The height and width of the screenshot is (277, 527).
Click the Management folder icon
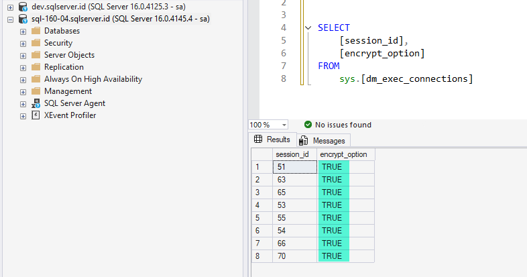click(36, 91)
